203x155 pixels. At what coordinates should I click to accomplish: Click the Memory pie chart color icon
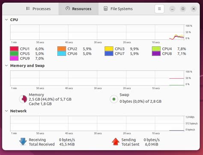click(x=23, y=99)
